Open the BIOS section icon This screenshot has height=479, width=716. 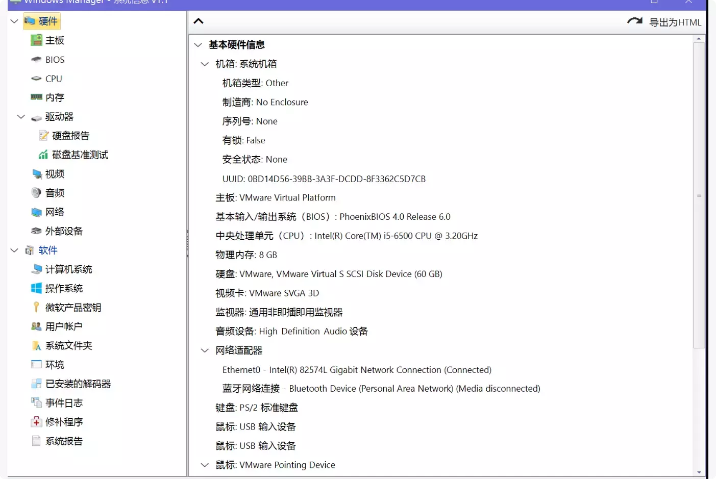[35, 59]
